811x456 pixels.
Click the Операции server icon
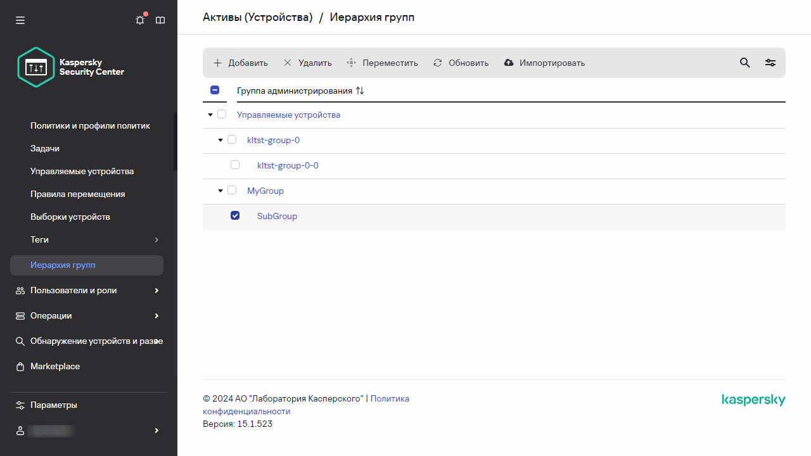point(20,316)
